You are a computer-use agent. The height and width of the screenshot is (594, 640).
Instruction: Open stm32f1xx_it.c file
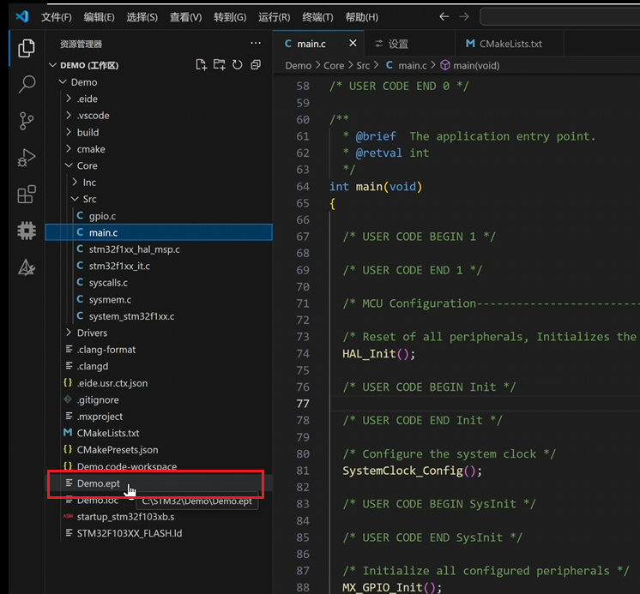point(119,266)
